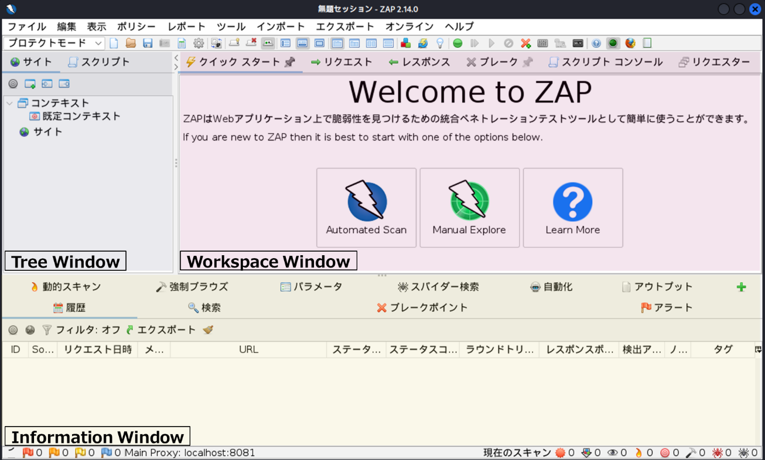
Task: Click the blue floppy disk save icon
Action: tap(148, 43)
